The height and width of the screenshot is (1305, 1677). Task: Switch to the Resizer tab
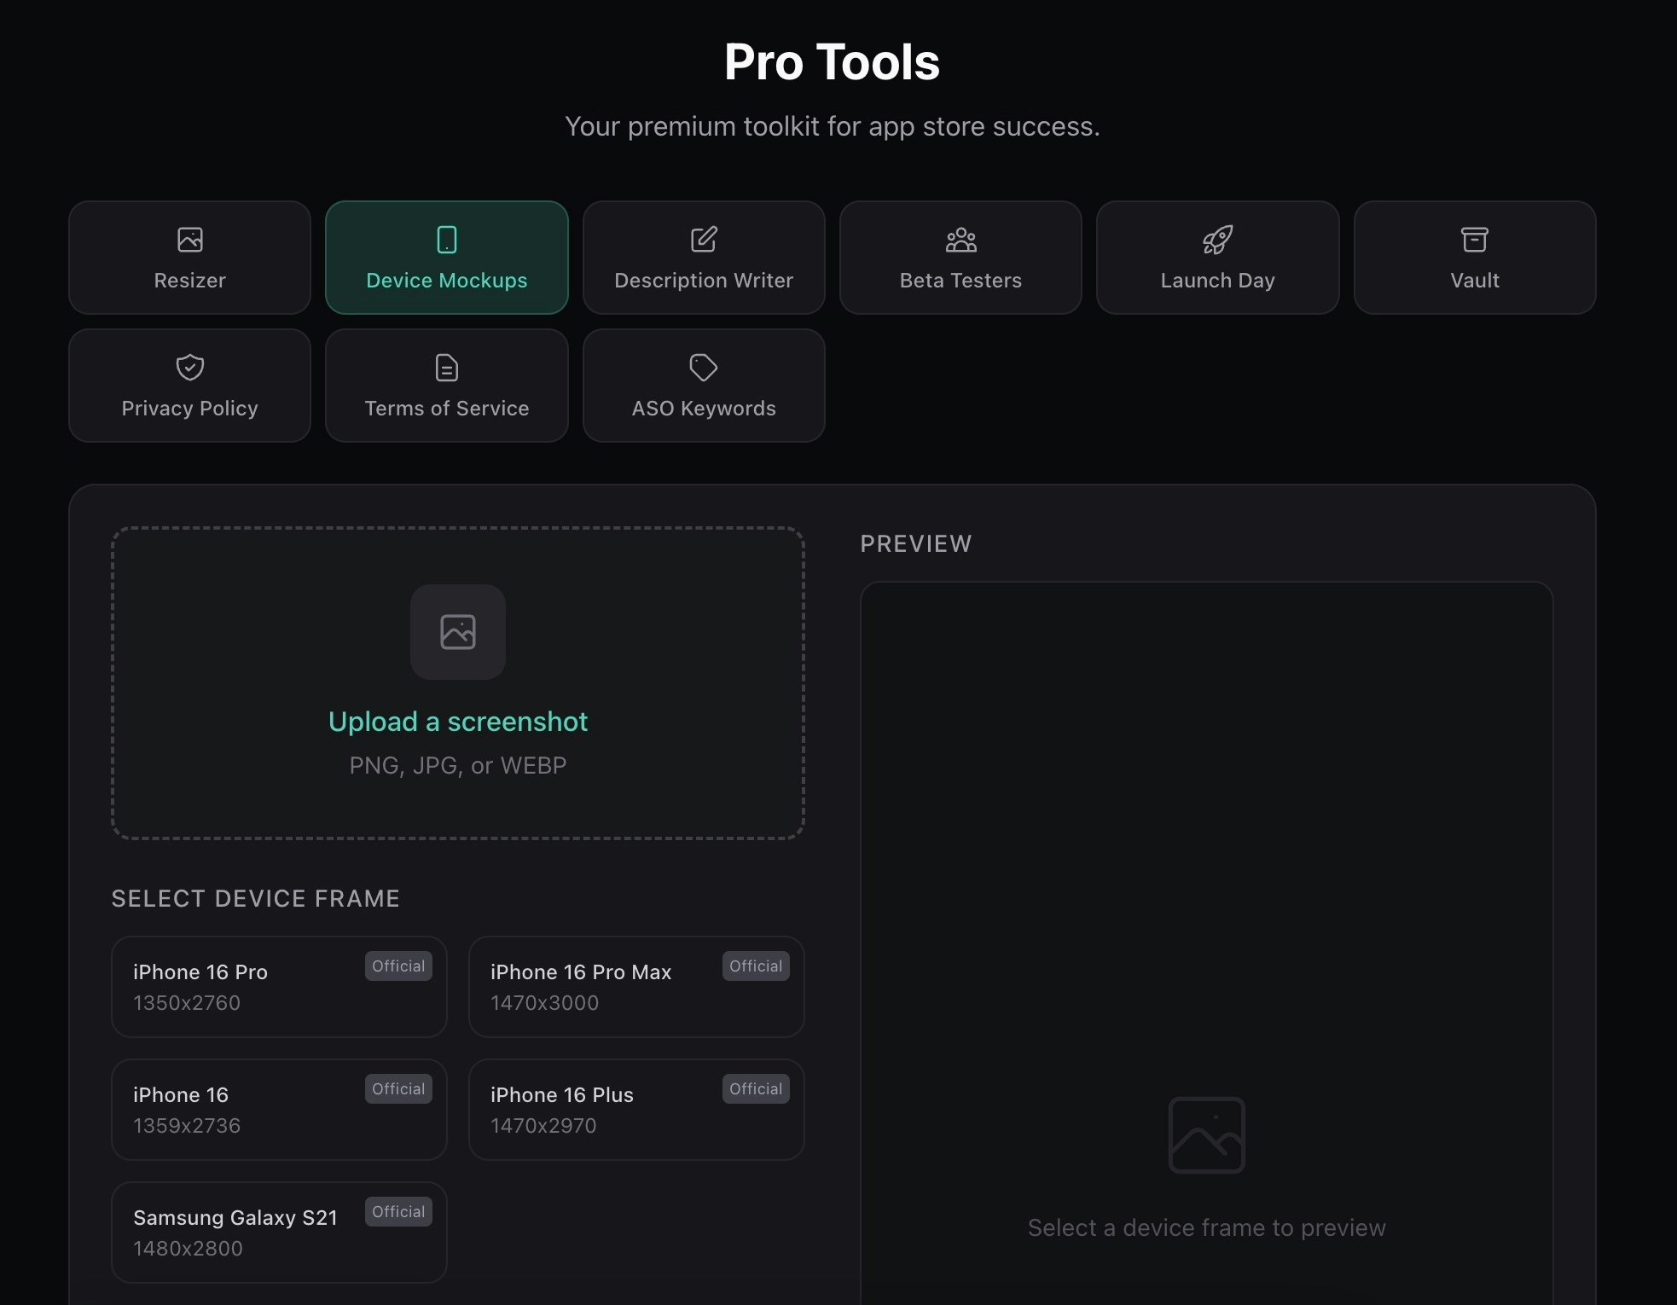point(189,257)
